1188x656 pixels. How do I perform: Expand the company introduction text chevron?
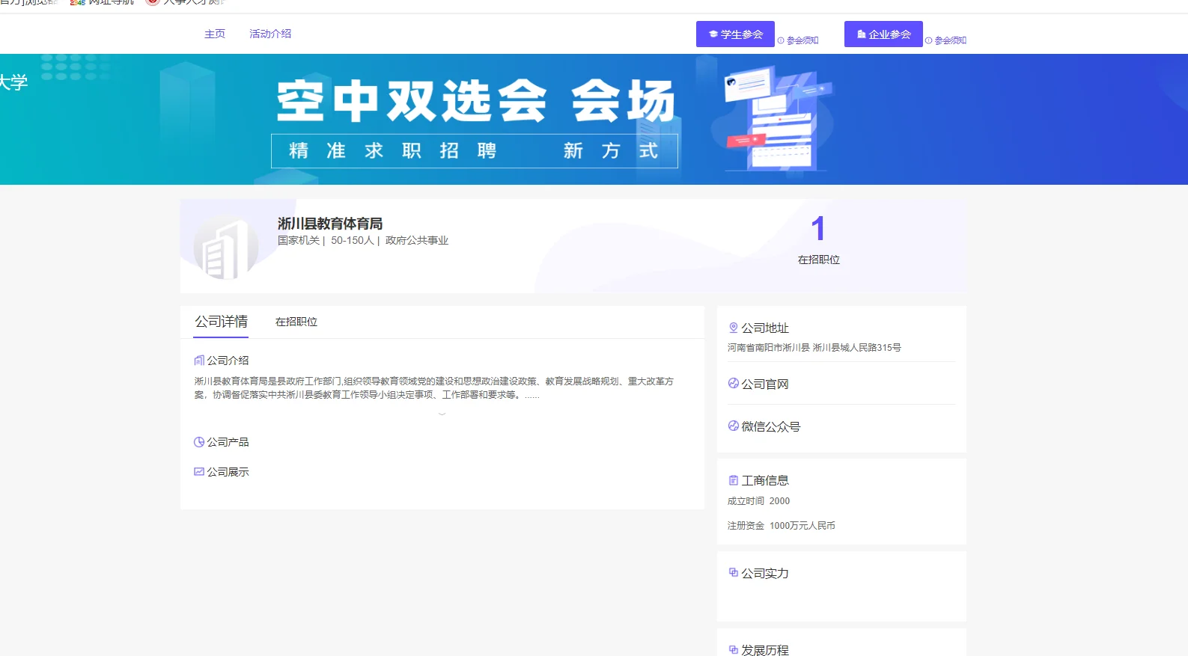tap(442, 413)
